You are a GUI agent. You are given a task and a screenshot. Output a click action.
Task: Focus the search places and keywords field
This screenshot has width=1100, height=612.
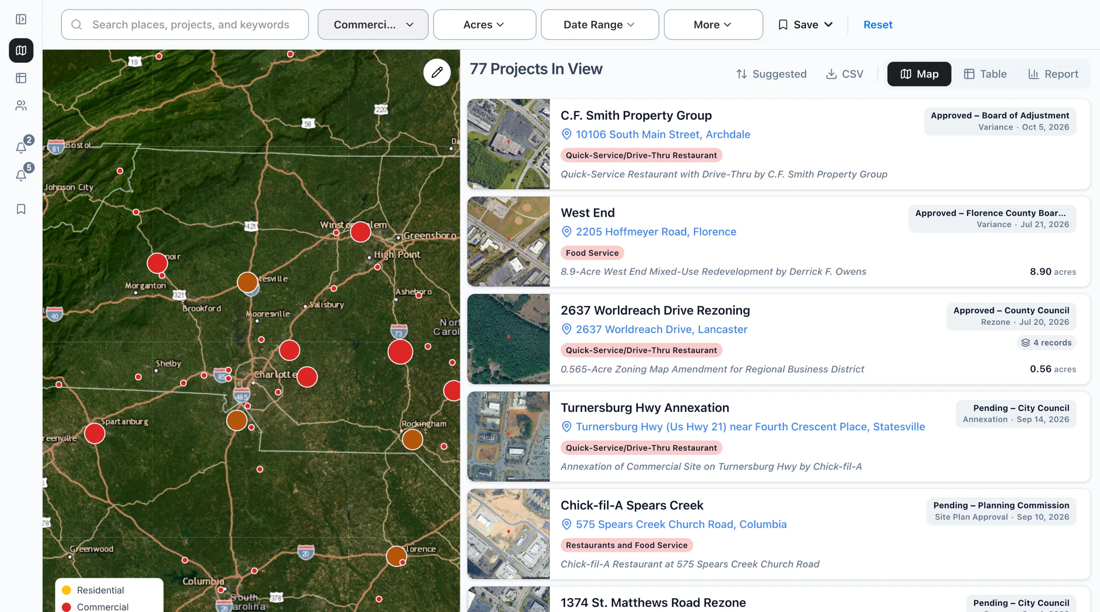(185, 25)
